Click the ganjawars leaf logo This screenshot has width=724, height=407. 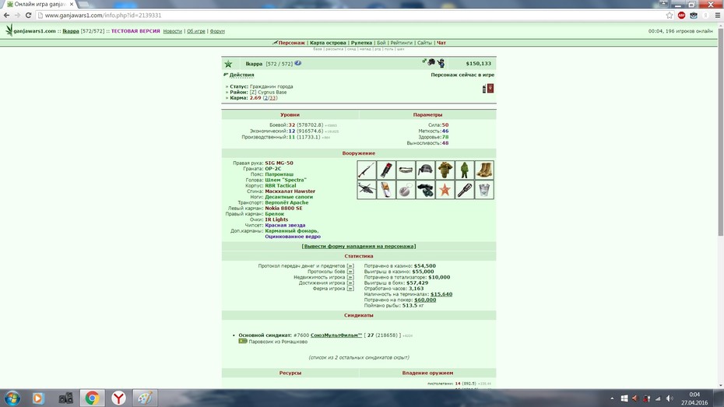9,30
